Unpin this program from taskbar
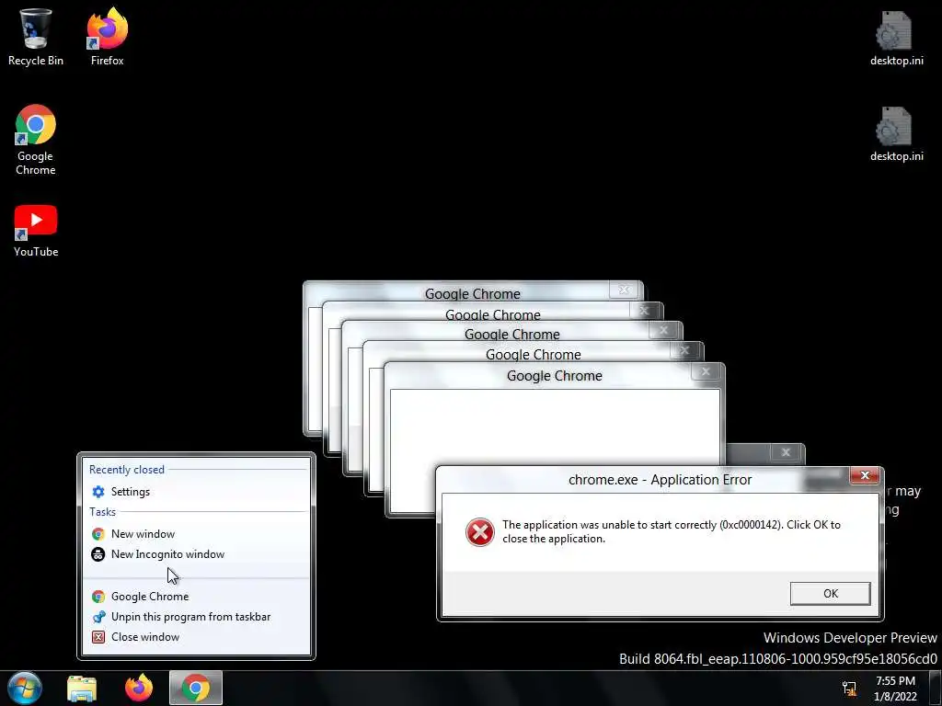Viewport: 942px width, 706px height. [x=196, y=617]
